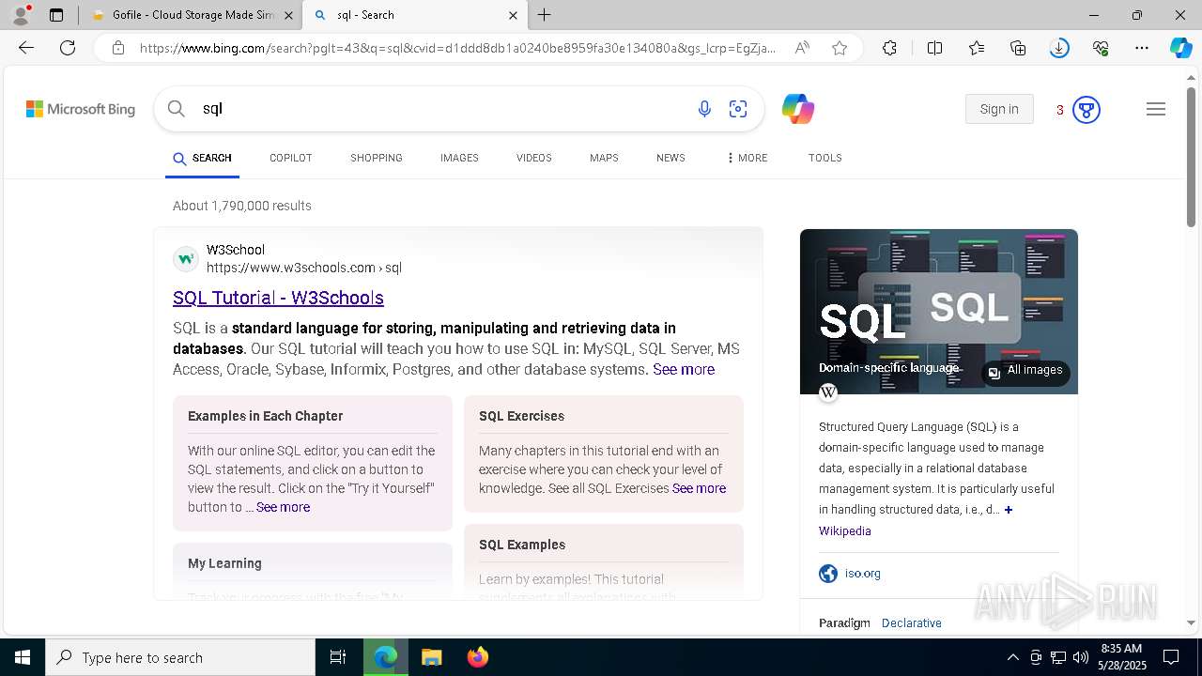Open SQL Tutorial - W3Schools result link
The image size is (1202, 676).
coord(278,298)
